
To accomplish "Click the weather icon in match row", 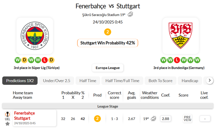I will click(x=154, y=119).
